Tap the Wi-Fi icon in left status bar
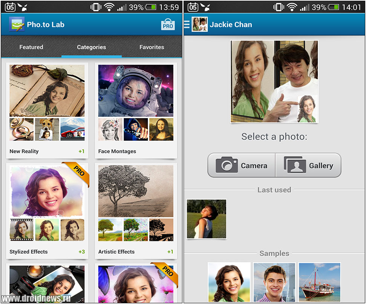 pyautogui.click(x=109, y=7)
